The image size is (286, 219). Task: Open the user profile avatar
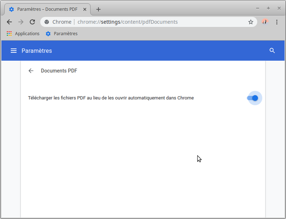click(x=265, y=22)
